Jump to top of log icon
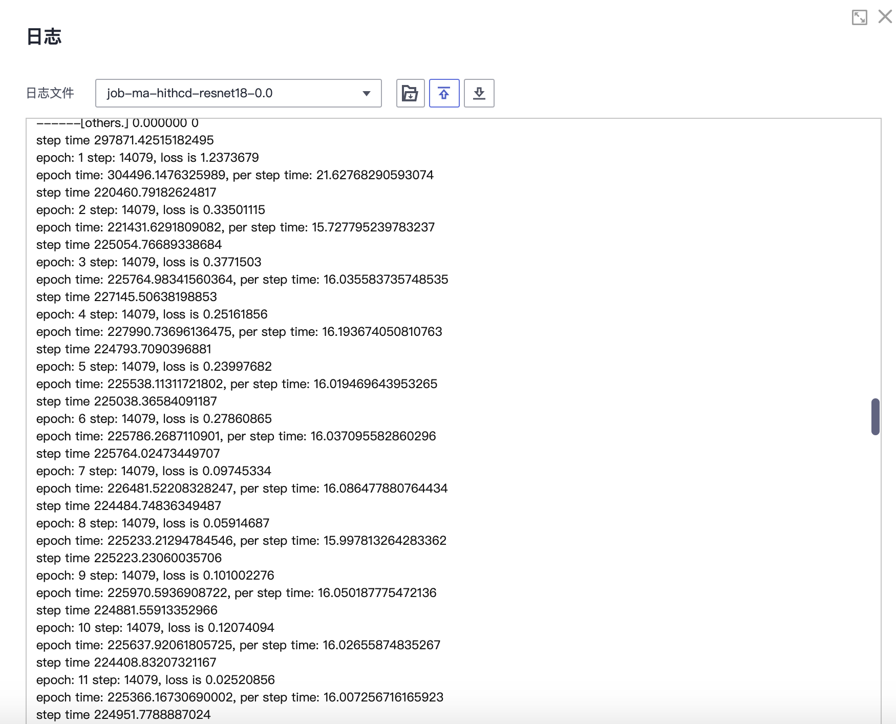Viewport: 896px width, 724px height. tap(444, 93)
